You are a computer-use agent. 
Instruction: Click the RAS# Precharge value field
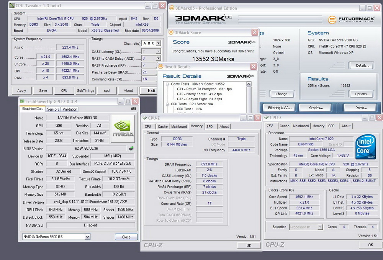(149, 65)
